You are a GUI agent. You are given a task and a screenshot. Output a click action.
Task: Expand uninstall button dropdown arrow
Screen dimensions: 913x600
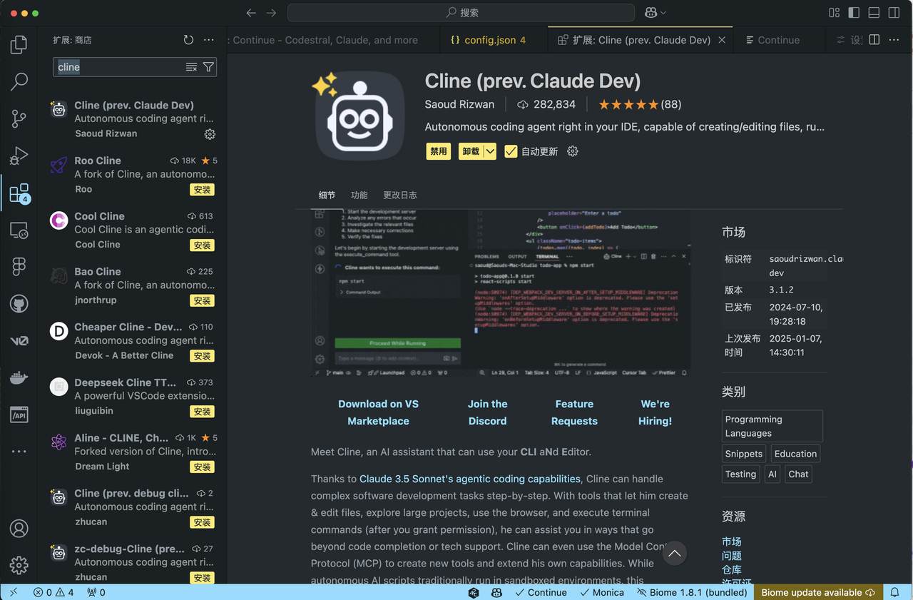[489, 151]
